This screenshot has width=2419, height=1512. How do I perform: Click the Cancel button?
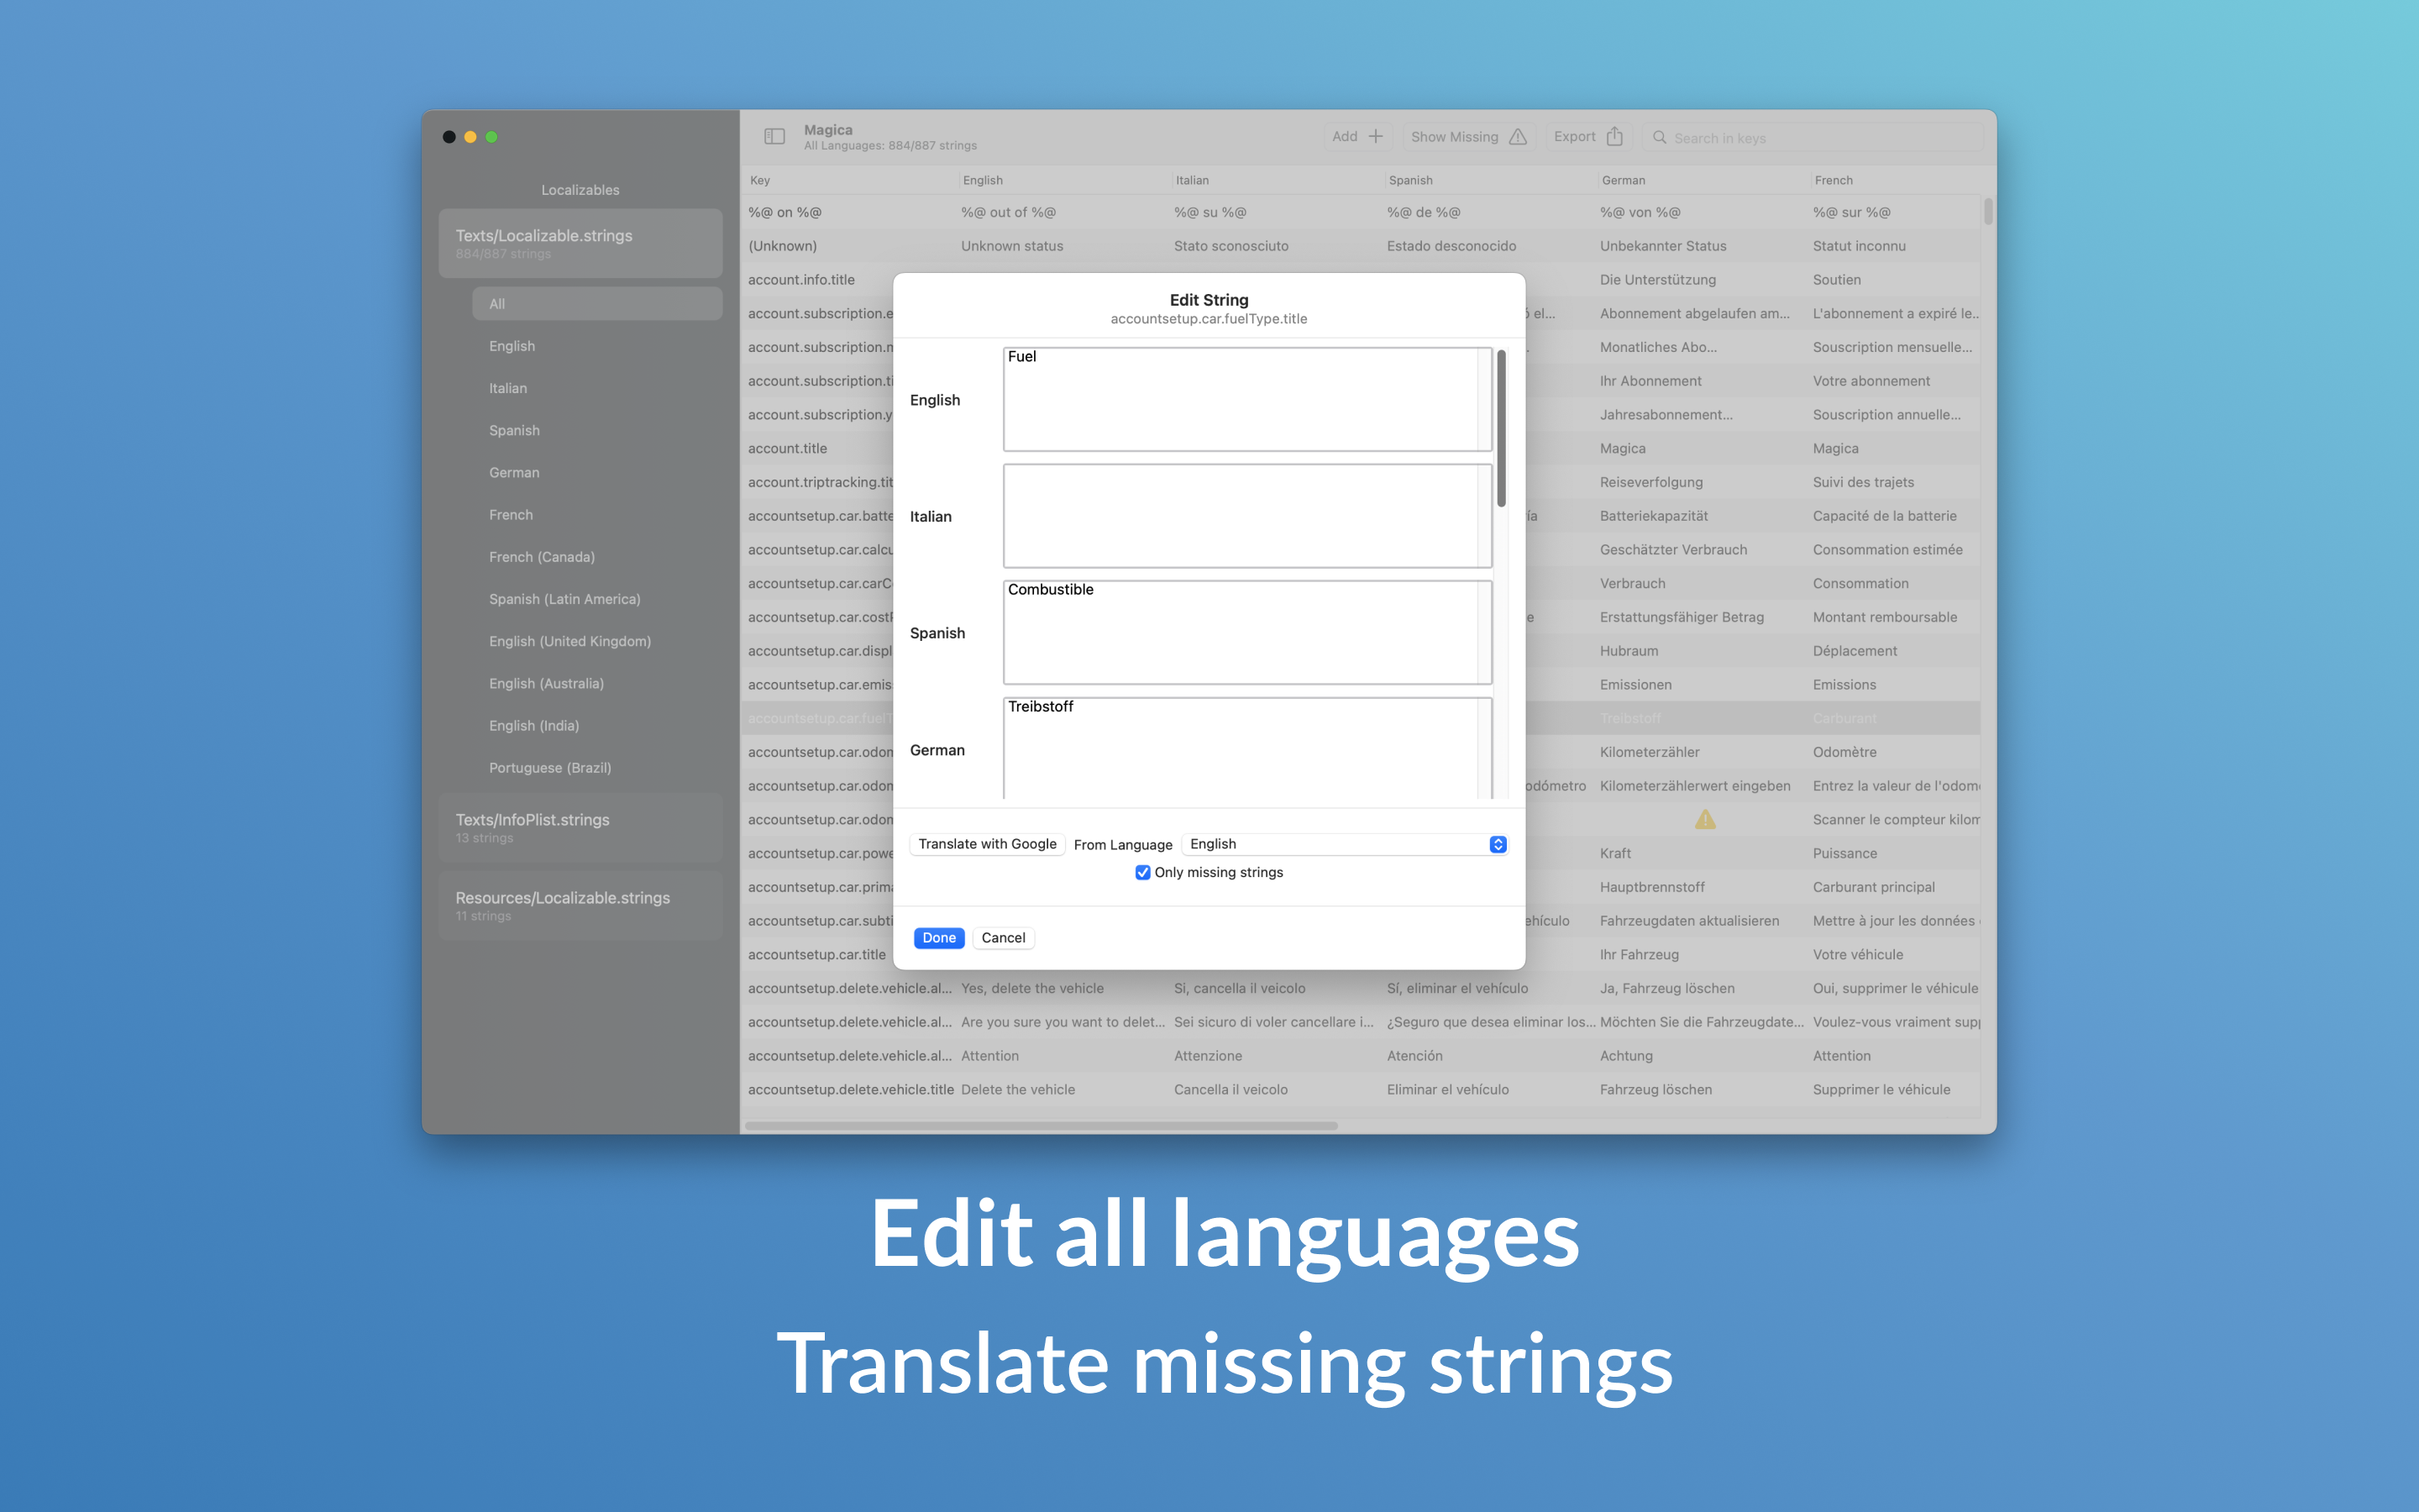[1003, 937]
